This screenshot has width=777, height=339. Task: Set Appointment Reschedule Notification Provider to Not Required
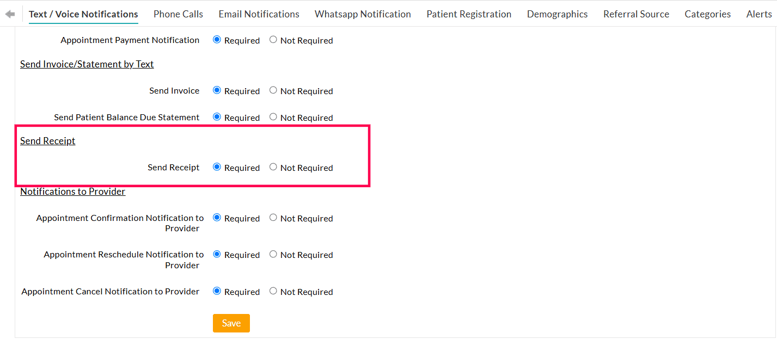tap(273, 254)
